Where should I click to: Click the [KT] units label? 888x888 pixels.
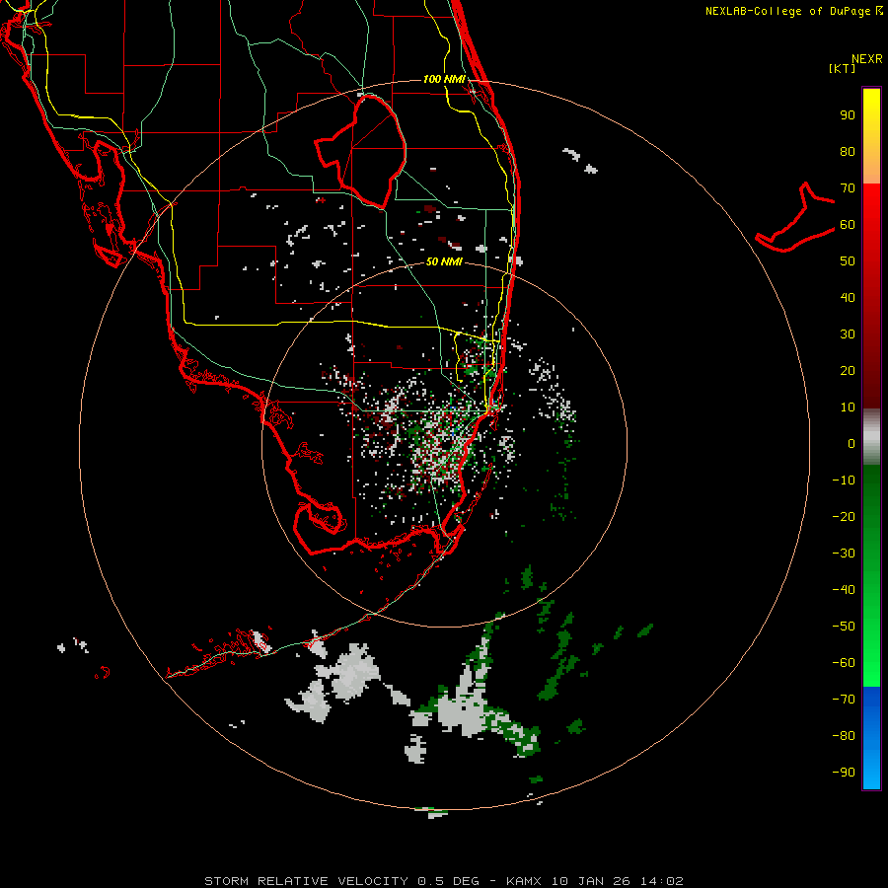click(x=843, y=68)
